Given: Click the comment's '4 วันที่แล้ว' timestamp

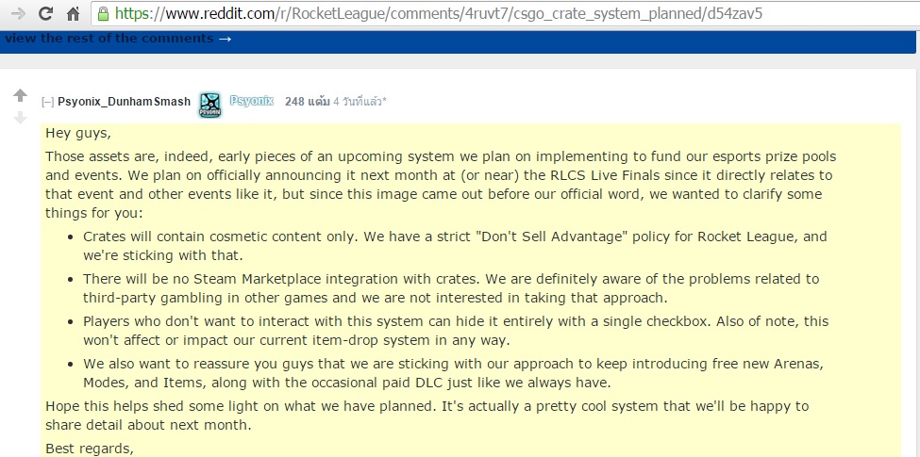Looking at the screenshot, I should click(x=360, y=102).
